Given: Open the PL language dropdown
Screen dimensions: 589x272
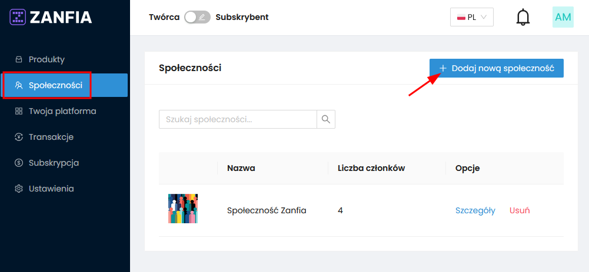Looking at the screenshot, I should 471,17.
